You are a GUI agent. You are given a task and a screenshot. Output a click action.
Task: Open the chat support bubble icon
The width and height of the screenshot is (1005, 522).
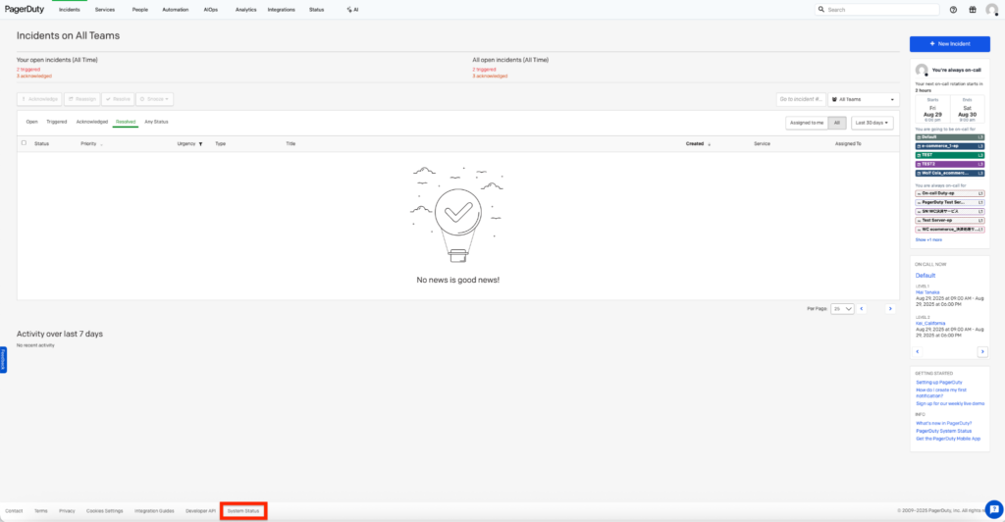coord(992,507)
